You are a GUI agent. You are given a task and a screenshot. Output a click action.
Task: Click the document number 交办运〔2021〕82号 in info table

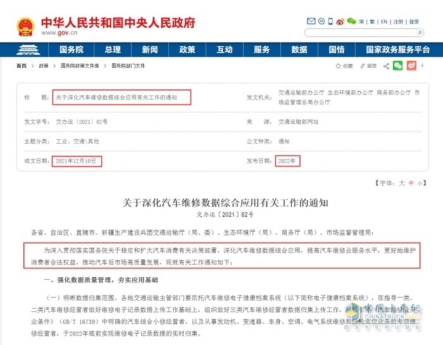82,122
